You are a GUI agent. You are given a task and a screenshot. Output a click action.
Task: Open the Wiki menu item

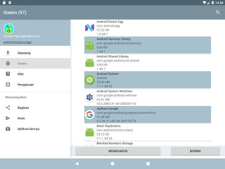point(35,74)
